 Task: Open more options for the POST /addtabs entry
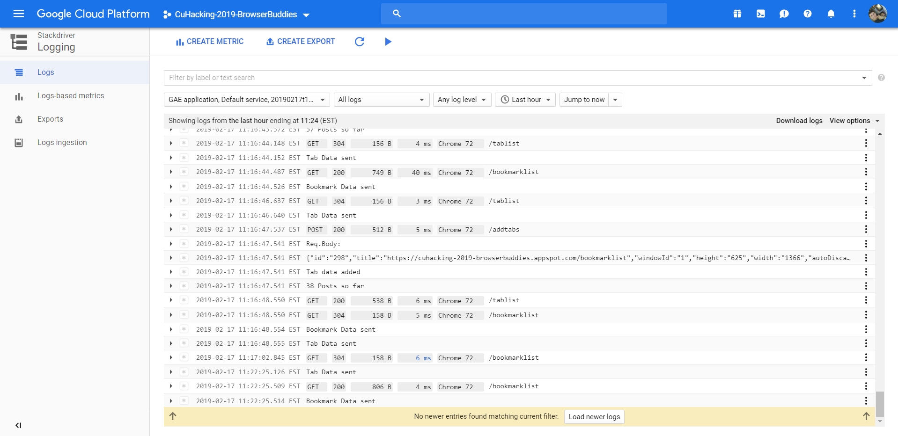866,229
